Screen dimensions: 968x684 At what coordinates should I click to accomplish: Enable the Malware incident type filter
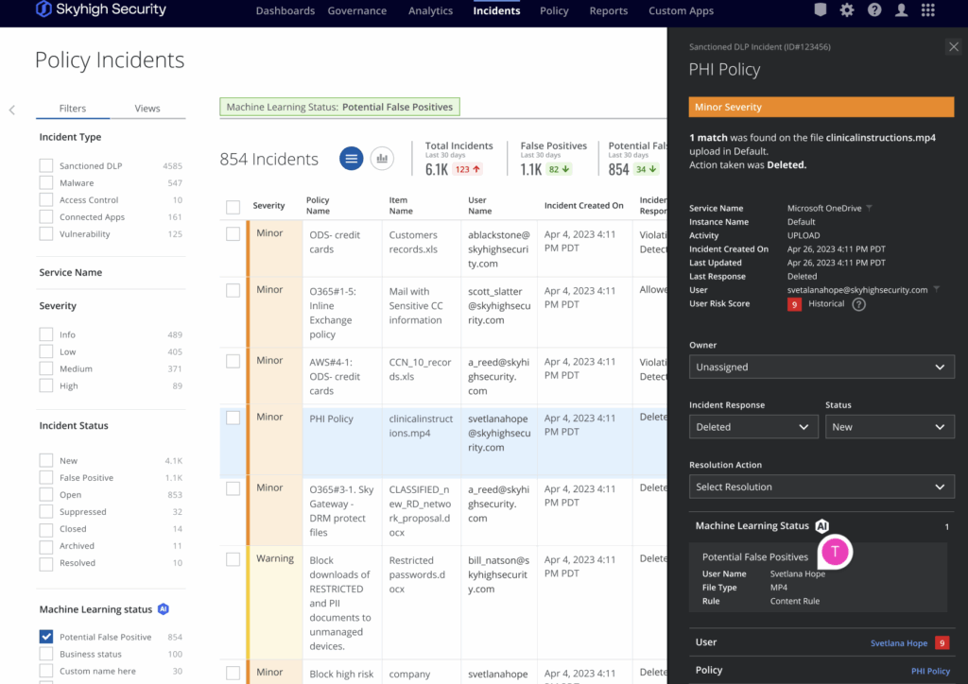click(x=46, y=183)
